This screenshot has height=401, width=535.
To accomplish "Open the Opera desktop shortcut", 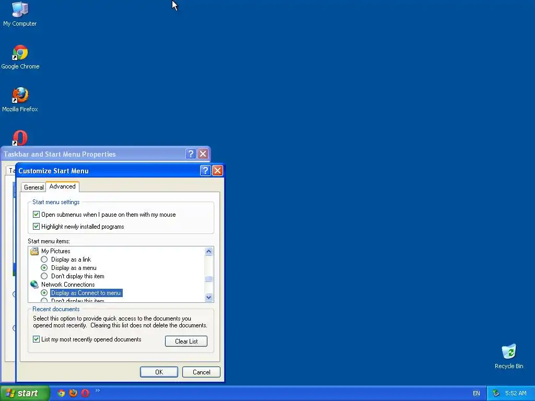I will click(20, 138).
